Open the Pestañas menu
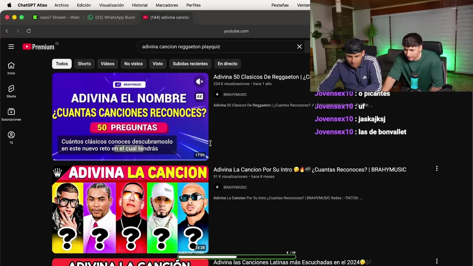 (280, 5)
